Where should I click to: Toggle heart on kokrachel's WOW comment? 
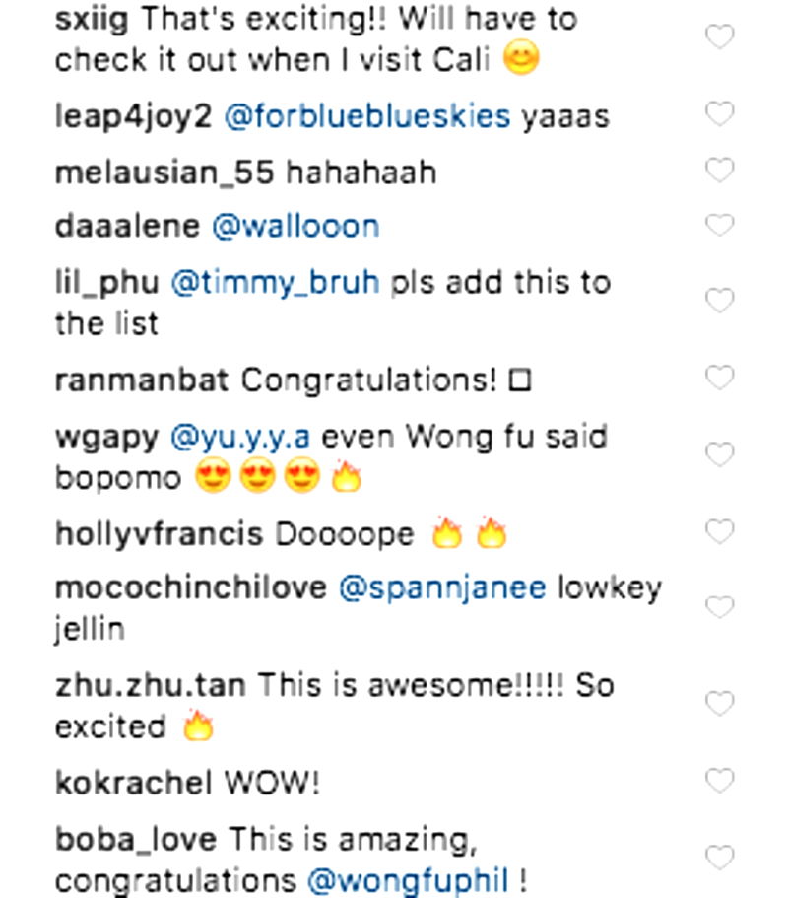coord(719,781)
